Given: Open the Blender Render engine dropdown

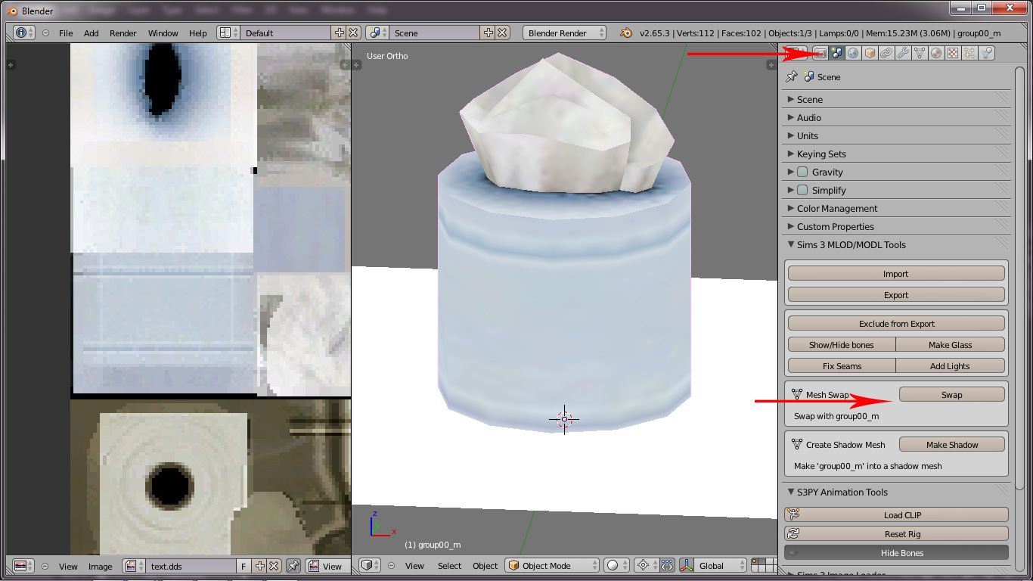Looking at the screenshot, I should pos(563,33).
